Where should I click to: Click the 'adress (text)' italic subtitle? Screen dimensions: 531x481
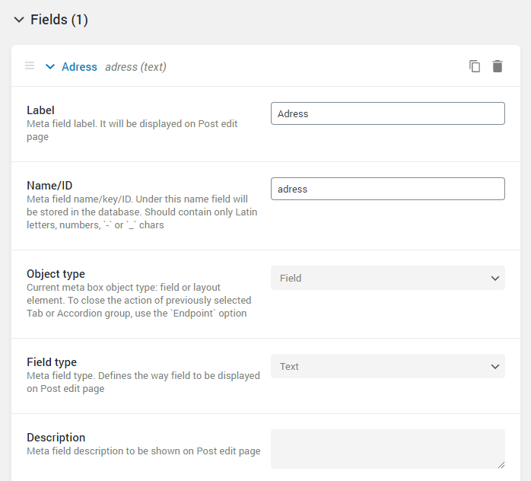tap(136, 67)
